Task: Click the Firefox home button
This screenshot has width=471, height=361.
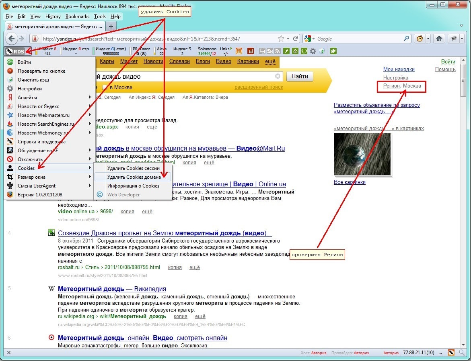Action: tap(439, 39)
